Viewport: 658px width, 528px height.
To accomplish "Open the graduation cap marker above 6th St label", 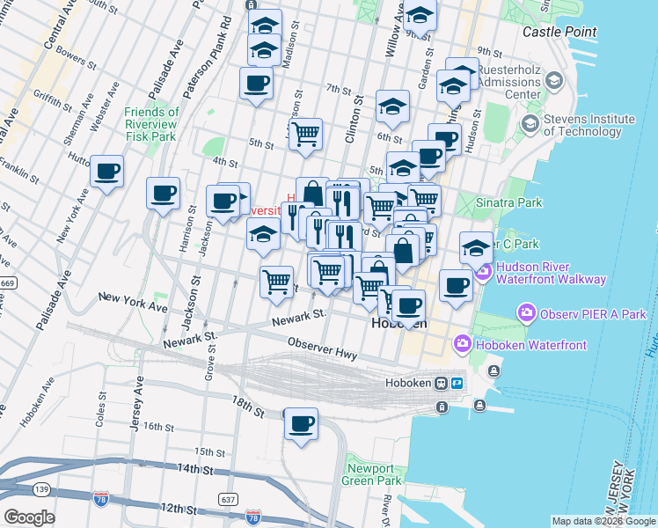I will (393, 109).
